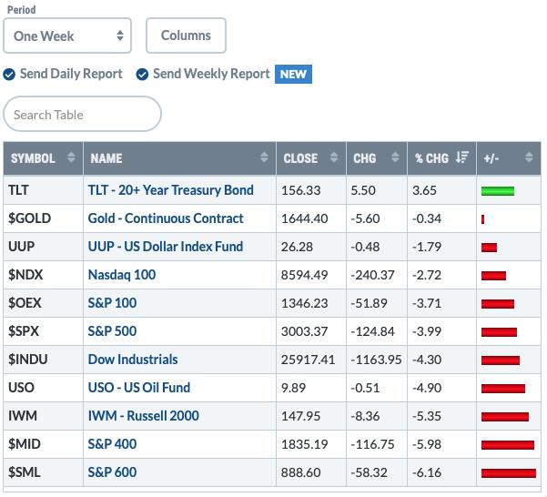Focus the Search Table input field
Image resolution: width=547 pixels, height=497 pixels.
(82, 115)
